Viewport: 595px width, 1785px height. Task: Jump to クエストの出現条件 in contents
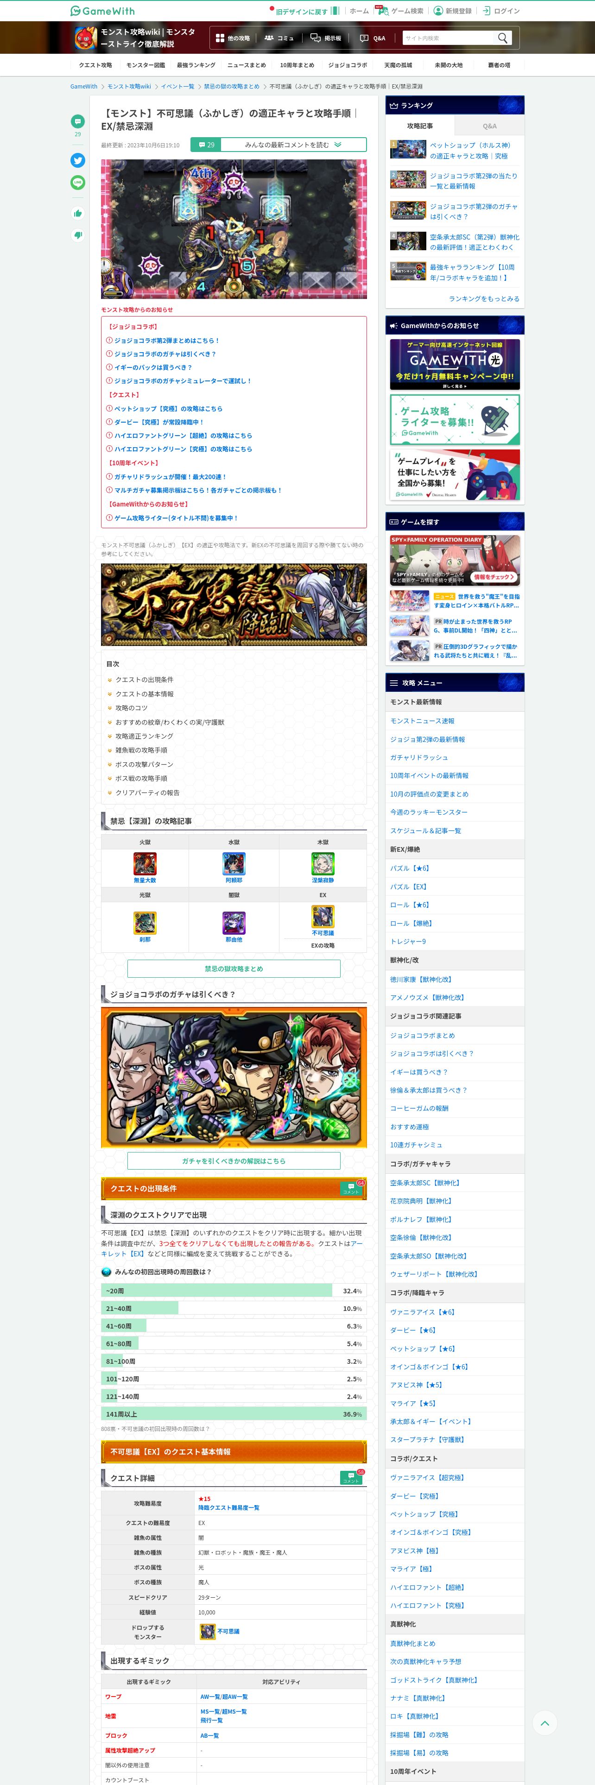144,680
